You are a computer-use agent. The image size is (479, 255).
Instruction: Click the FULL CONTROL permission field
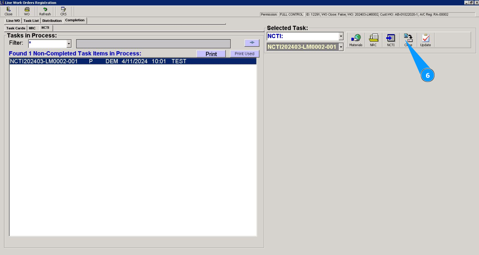pyautogui.click(x=291, y=15)
